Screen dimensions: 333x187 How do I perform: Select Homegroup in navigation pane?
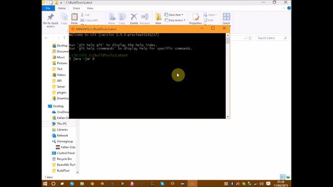[x=62, y=141]
